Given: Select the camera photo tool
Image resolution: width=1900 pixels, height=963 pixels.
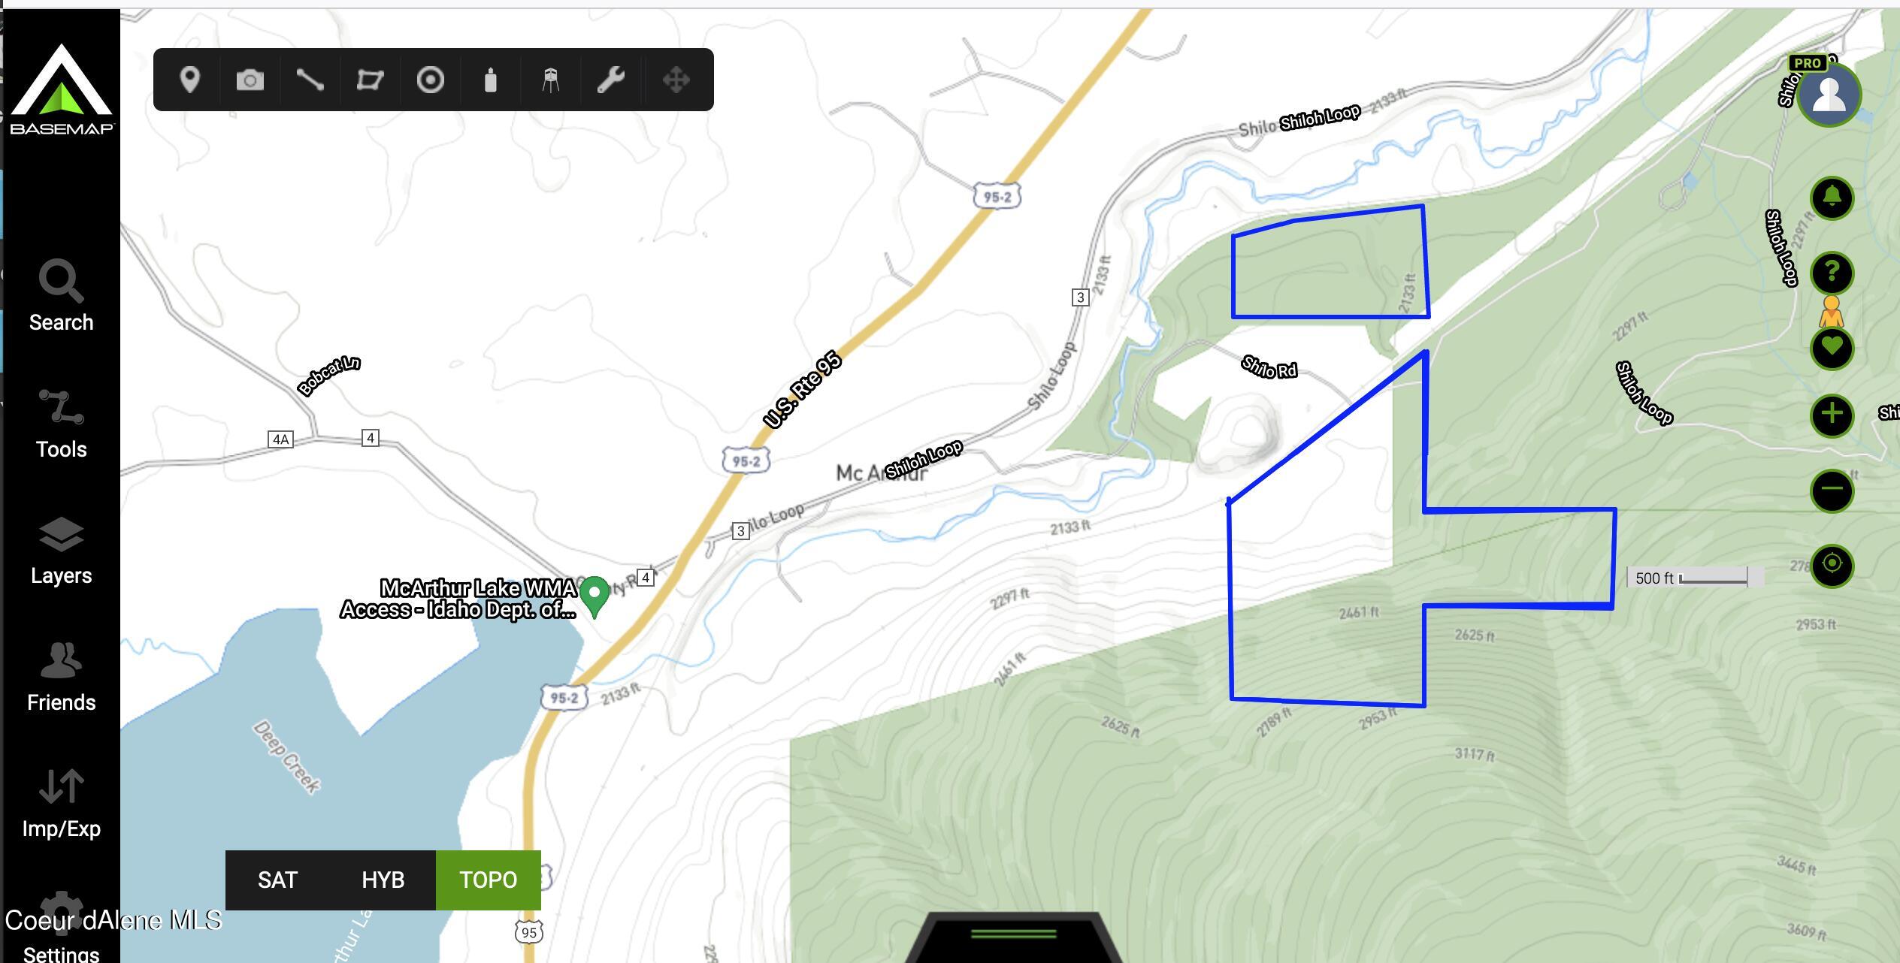Looking at the screenshot, I should pyautogui.click(x=250, y=80).
